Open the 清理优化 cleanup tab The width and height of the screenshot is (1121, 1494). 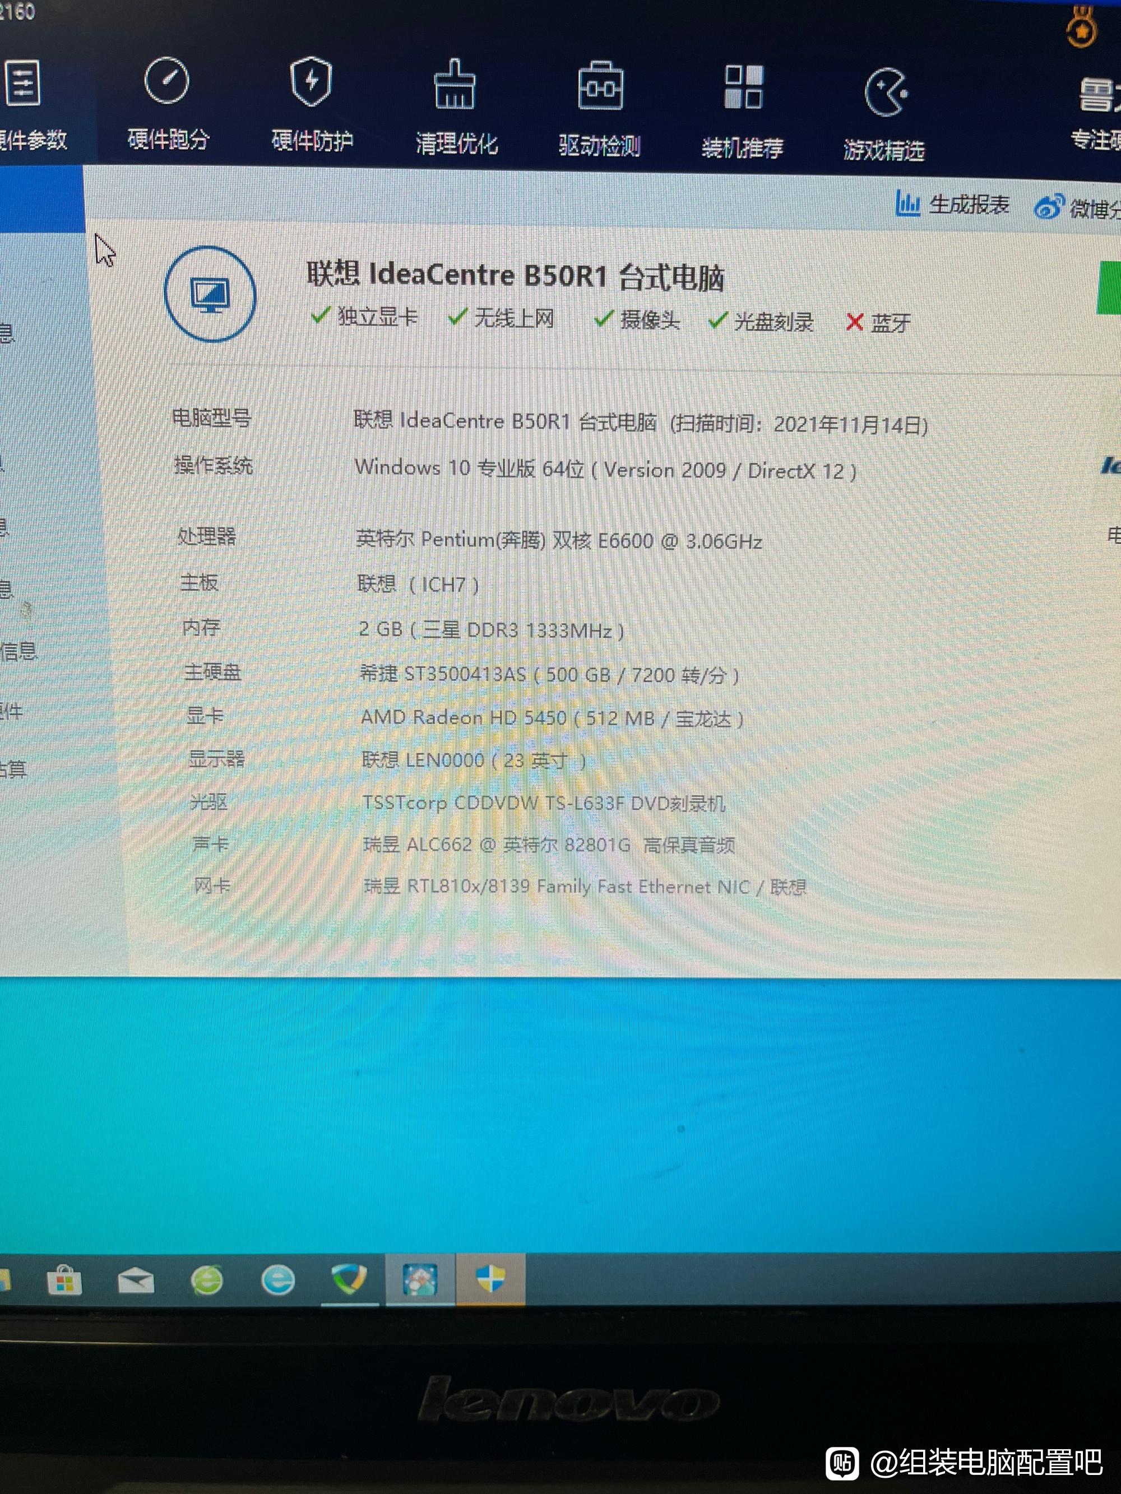pos(456,108)
